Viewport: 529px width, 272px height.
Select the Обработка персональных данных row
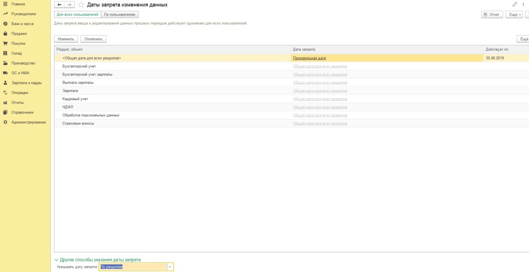point(292,115)
